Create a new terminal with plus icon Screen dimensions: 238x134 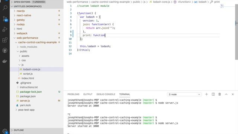pos(206,94)
